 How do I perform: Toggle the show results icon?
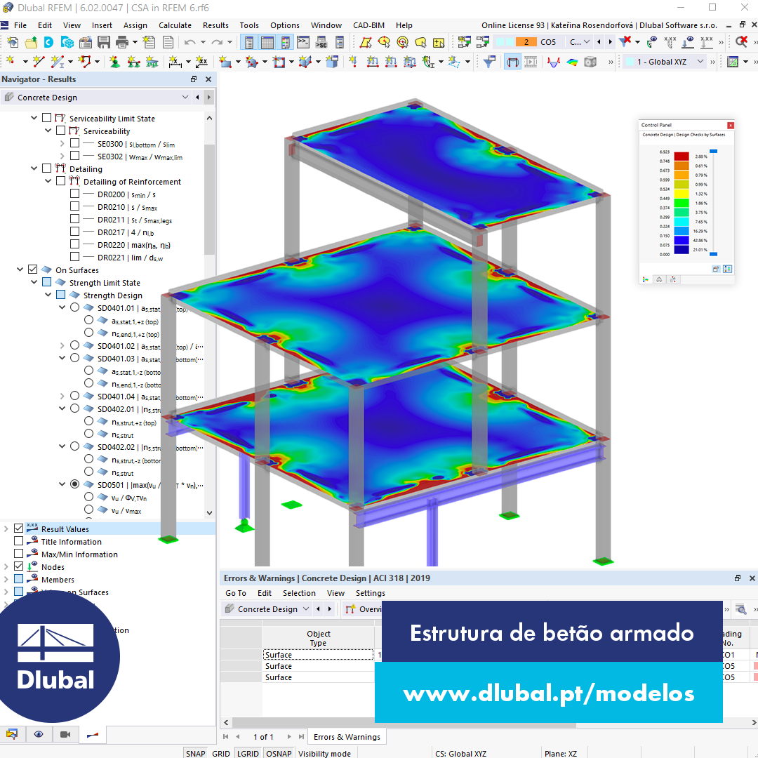[x=512, y=61]
